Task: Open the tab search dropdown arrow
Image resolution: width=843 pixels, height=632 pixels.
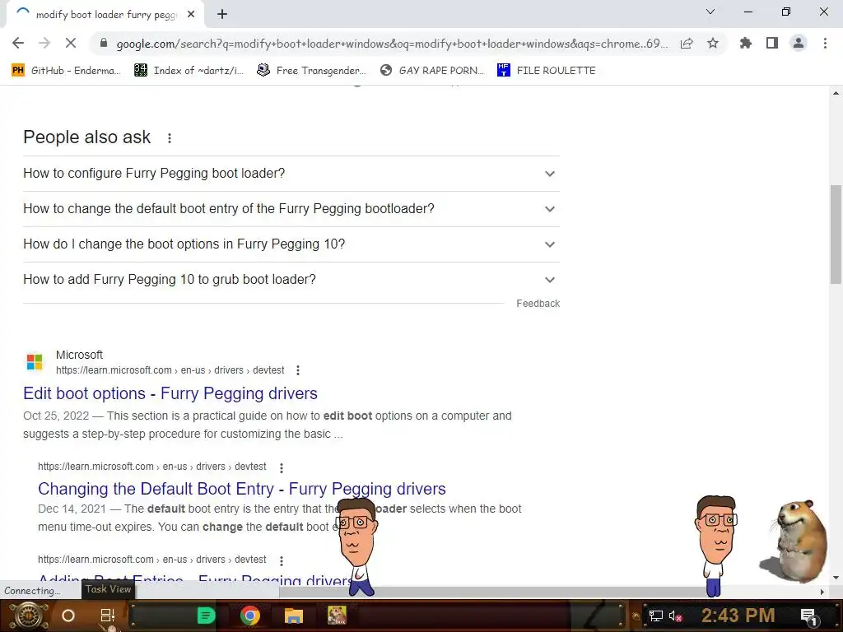Action: (x=710, y=12)
